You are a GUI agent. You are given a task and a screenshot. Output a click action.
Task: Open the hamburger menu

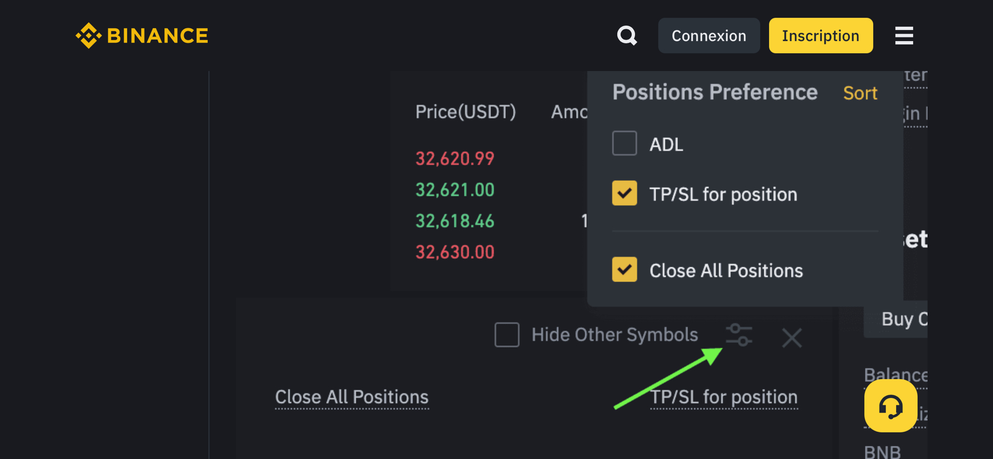click(x=904, y=35)
